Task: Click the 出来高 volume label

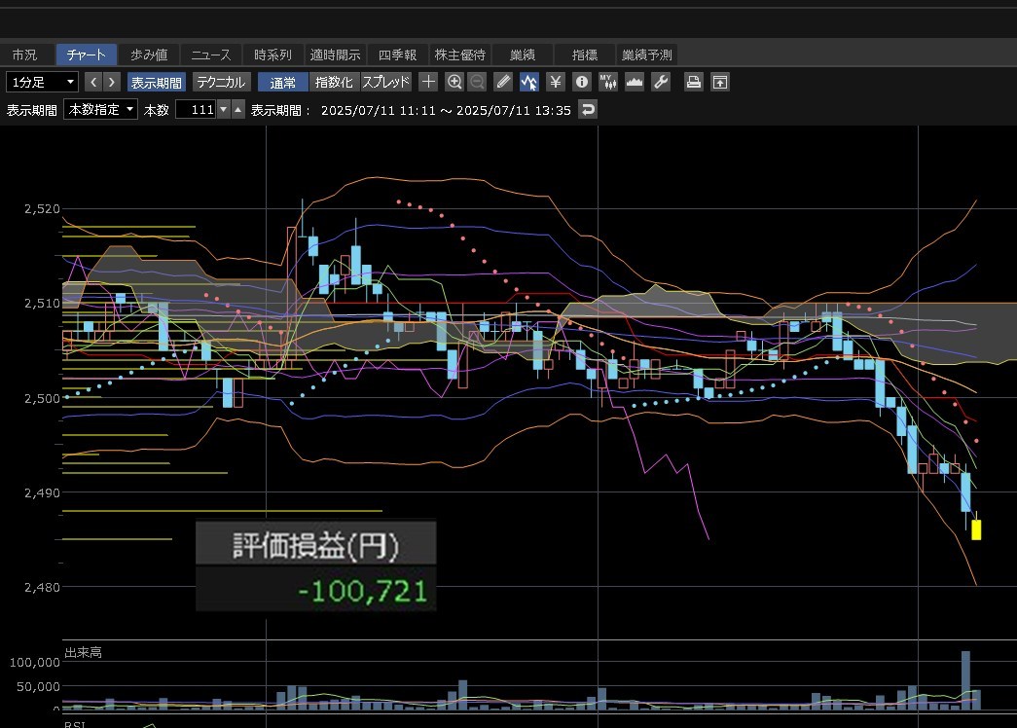Action: 83,653
